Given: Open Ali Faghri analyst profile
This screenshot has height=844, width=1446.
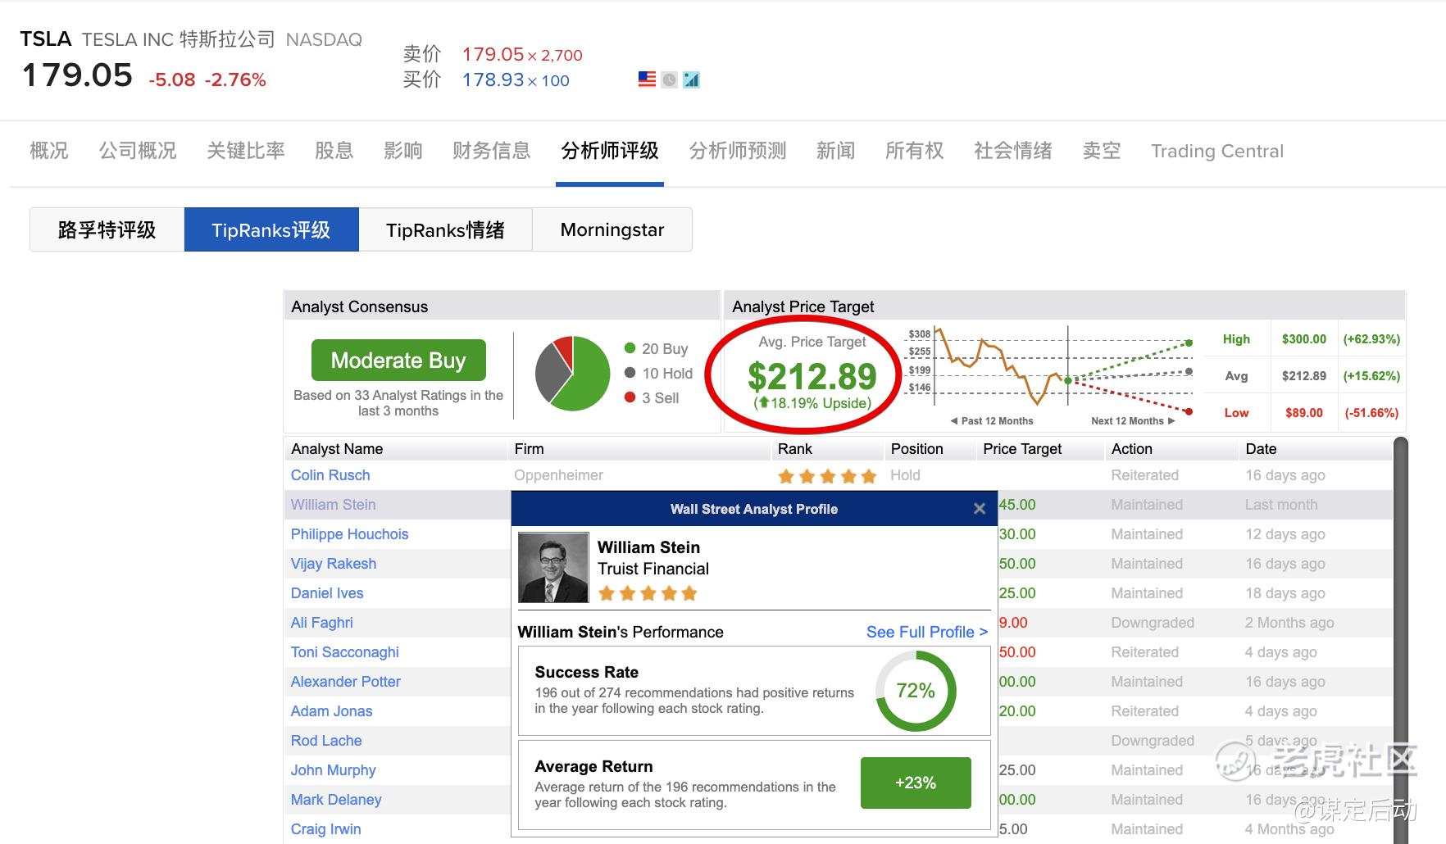Looking at the screenshot, I should coord(321,623).
